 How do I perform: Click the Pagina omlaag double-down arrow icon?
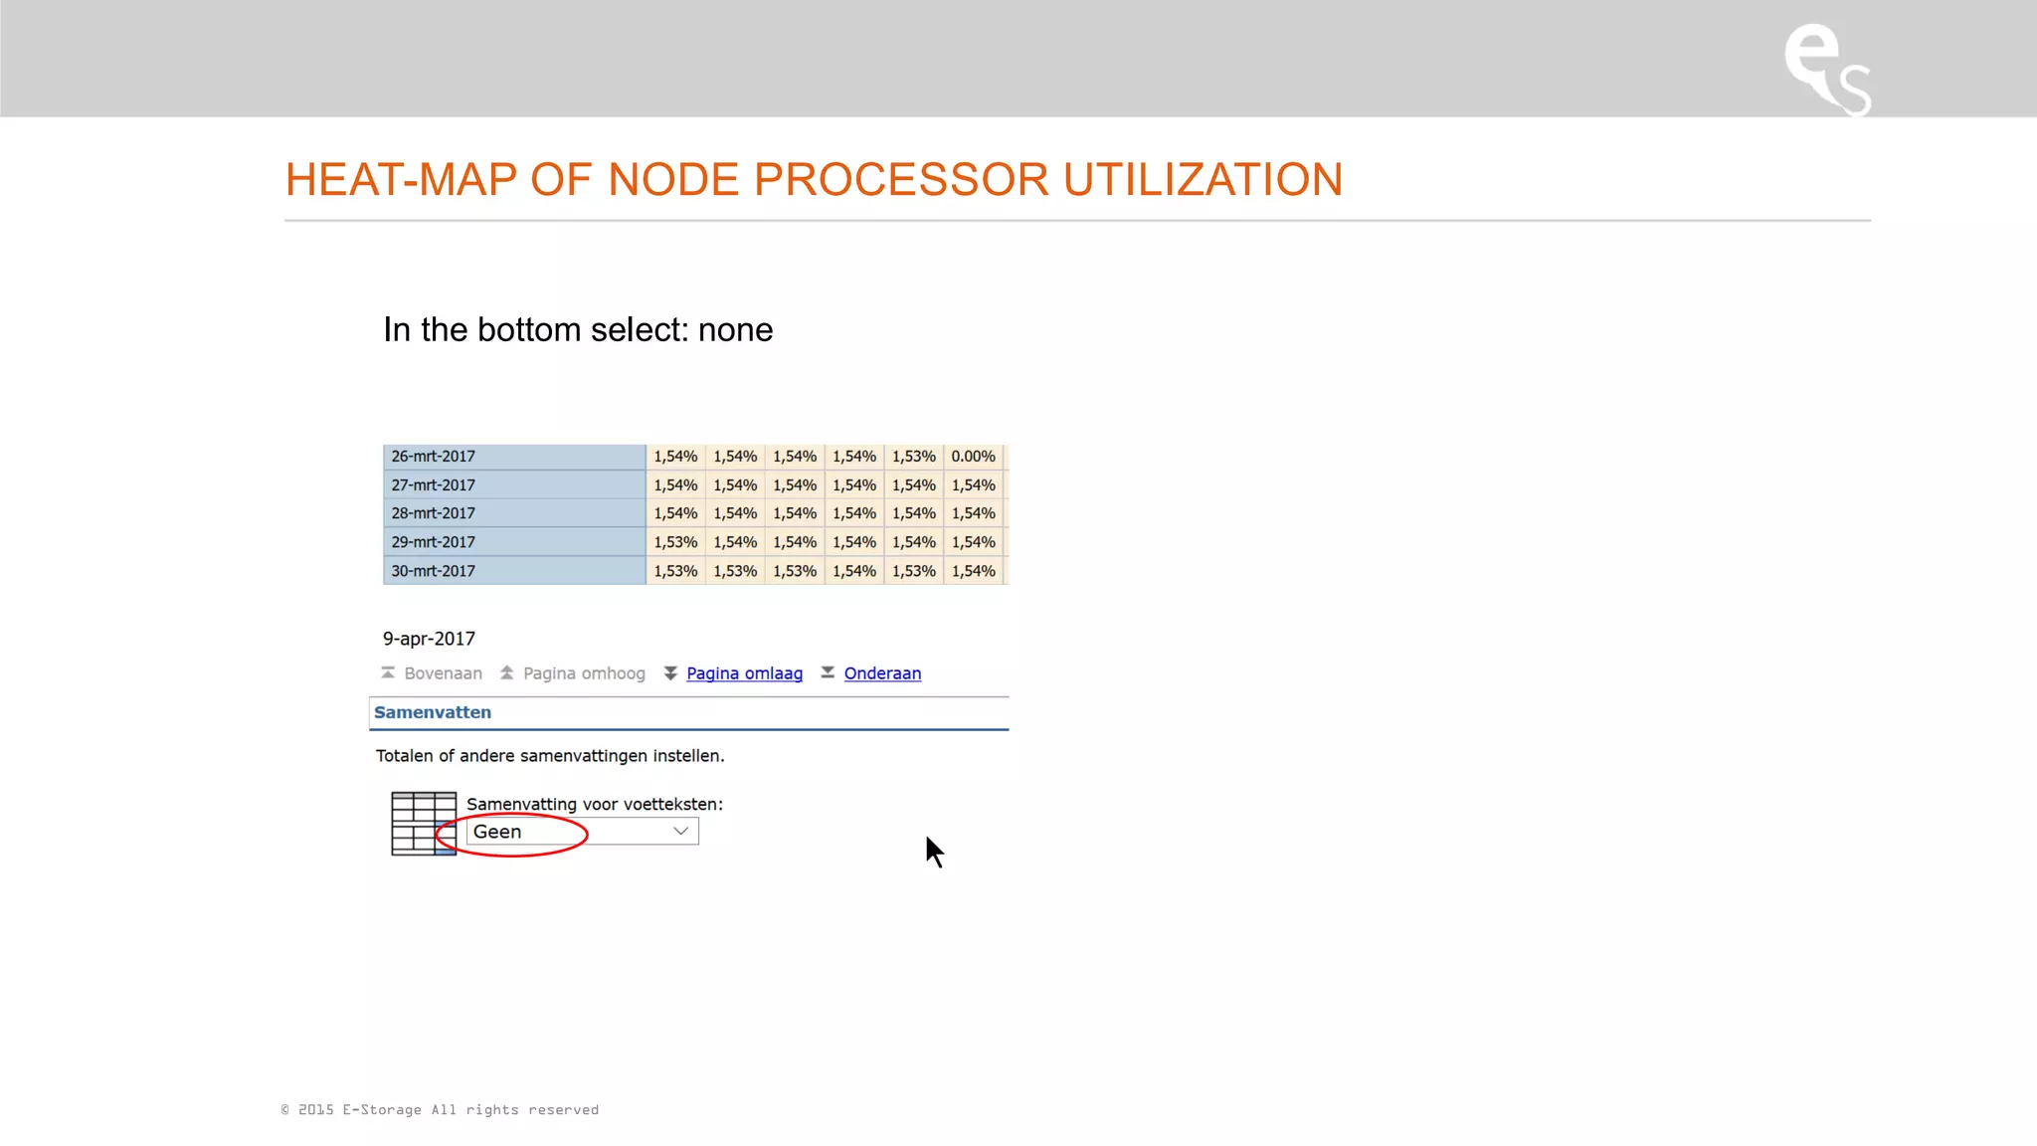click(x=670, y=673)
